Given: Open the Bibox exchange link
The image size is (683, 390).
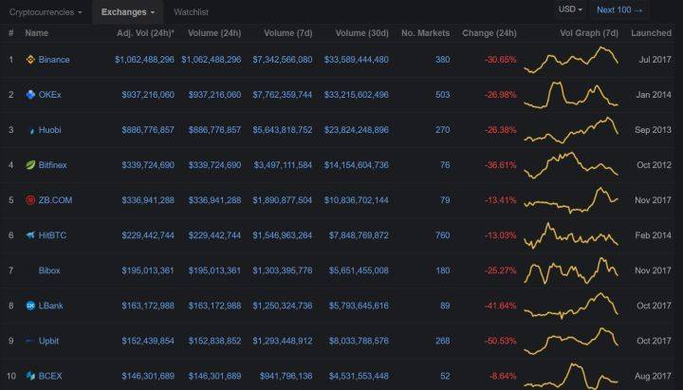Looking at the screenshot, I should click(49, 270).
